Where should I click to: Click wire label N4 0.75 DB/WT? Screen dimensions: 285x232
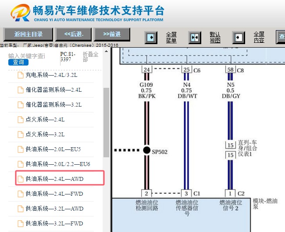click(x=187, y=90)
